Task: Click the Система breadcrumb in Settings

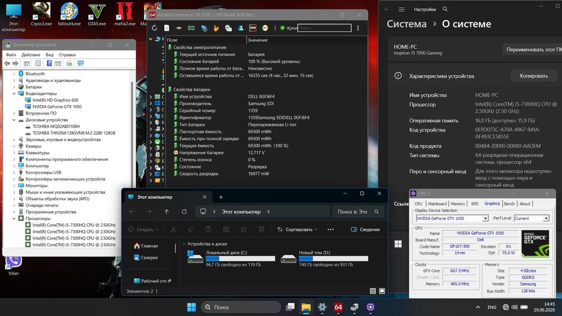Action: [x=406, y=24]
